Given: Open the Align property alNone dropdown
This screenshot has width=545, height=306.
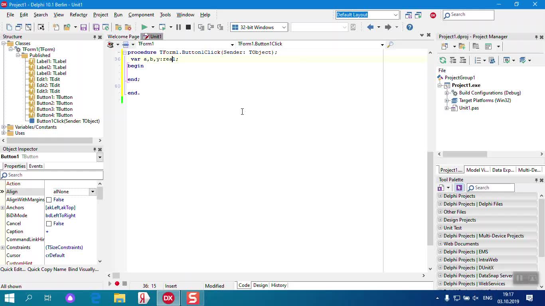Looking at the screenshot, I should coord(93,192).
